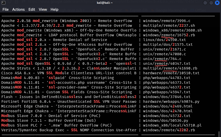The width and height of the screenshot is (221, 137).
Task: Click the path windows/remote/42282.rb
Action: click(169, 130)
